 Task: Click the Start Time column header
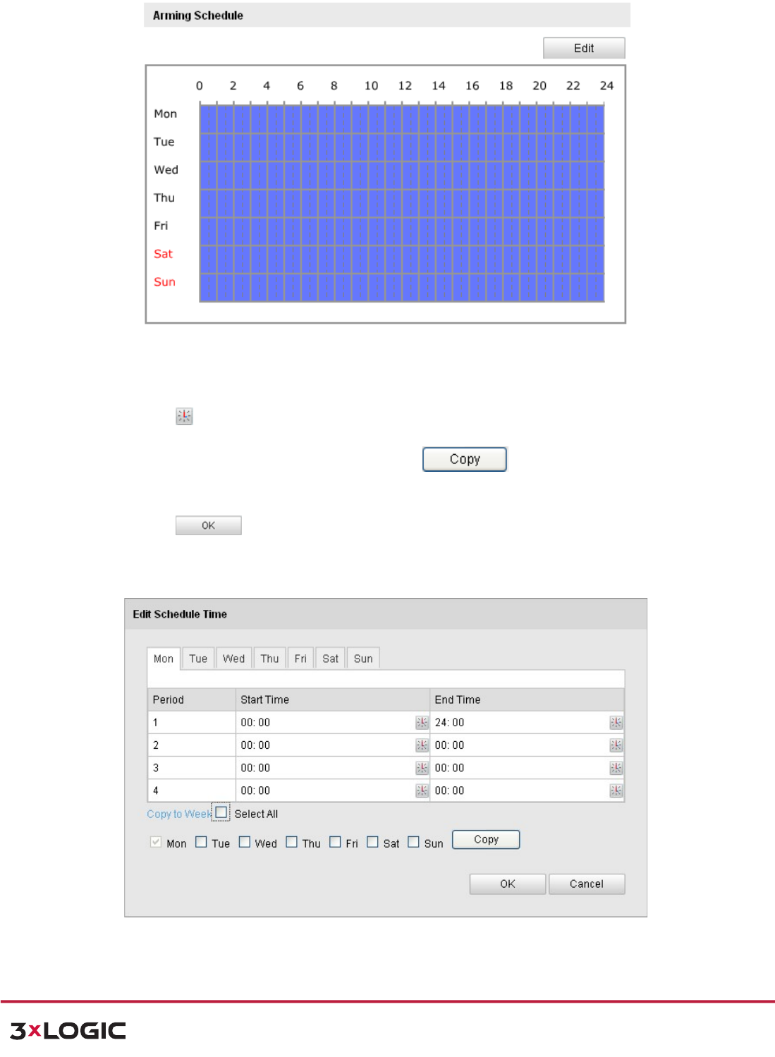tap(333, 699)
